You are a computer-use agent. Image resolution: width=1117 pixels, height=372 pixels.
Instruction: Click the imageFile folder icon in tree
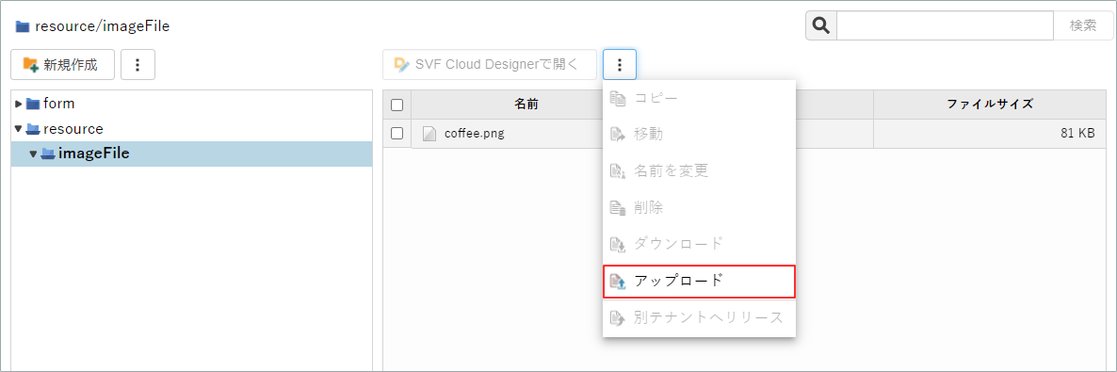(x=48, y=154)
